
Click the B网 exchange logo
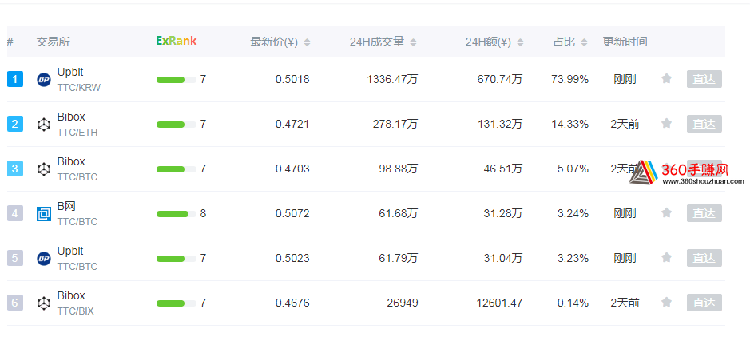coord(43,213)
